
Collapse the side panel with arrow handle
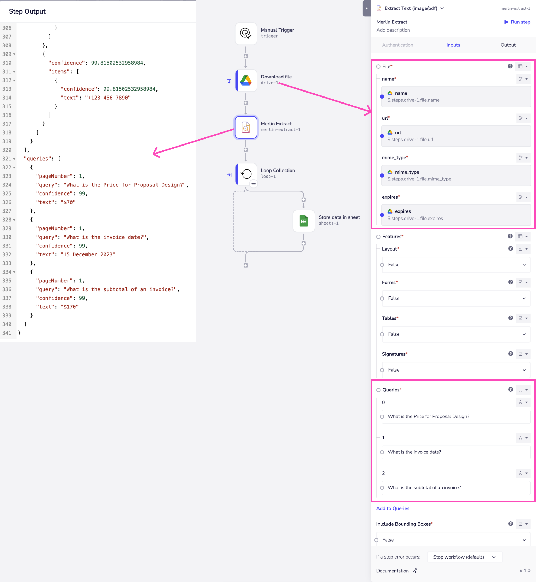pyautogui.click(x=366, y=8)
